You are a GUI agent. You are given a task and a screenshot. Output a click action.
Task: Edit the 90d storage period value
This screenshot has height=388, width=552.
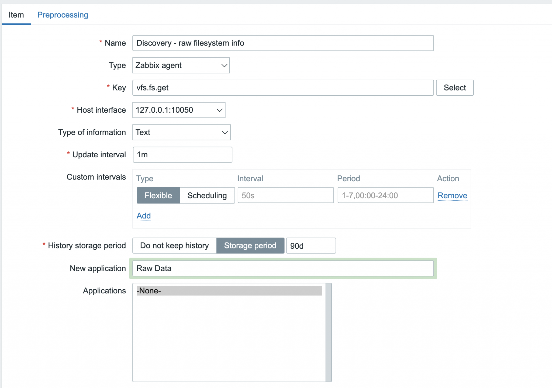tap(311, 245)
